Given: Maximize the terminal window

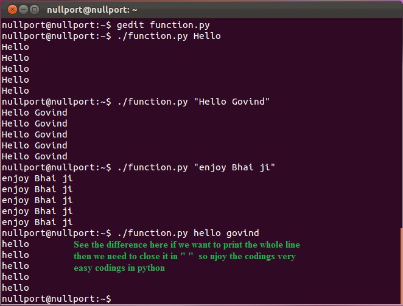Looking at the screenshot, I should pos(34,10).
